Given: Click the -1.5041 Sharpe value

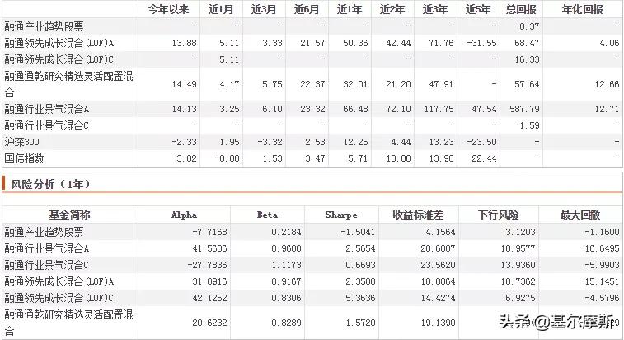Looking at the screenshot, I should (x=358, y=232).
